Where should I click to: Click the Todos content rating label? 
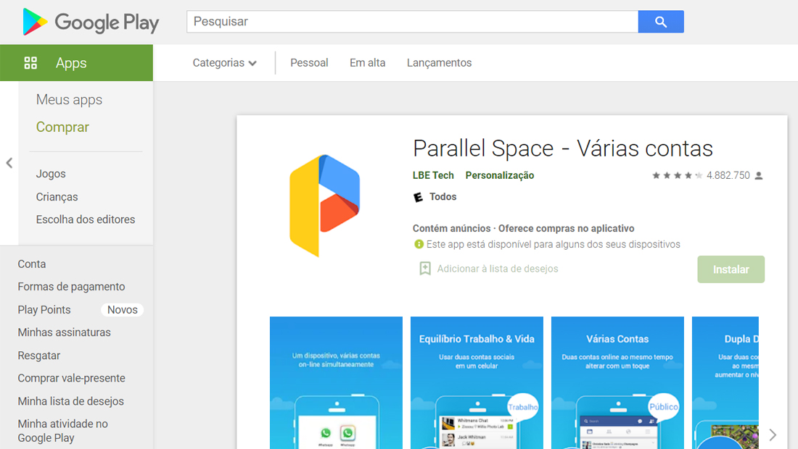click(443, 196)
